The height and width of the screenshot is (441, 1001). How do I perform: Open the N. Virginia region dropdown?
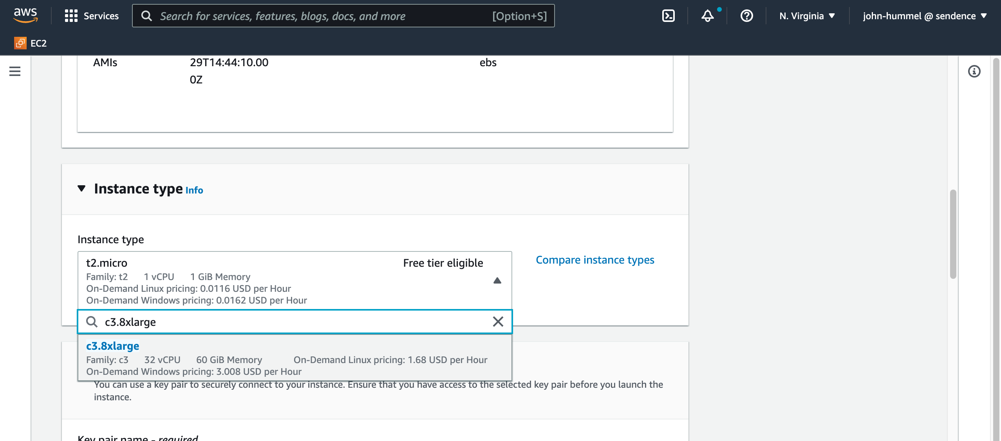point(806,16)
